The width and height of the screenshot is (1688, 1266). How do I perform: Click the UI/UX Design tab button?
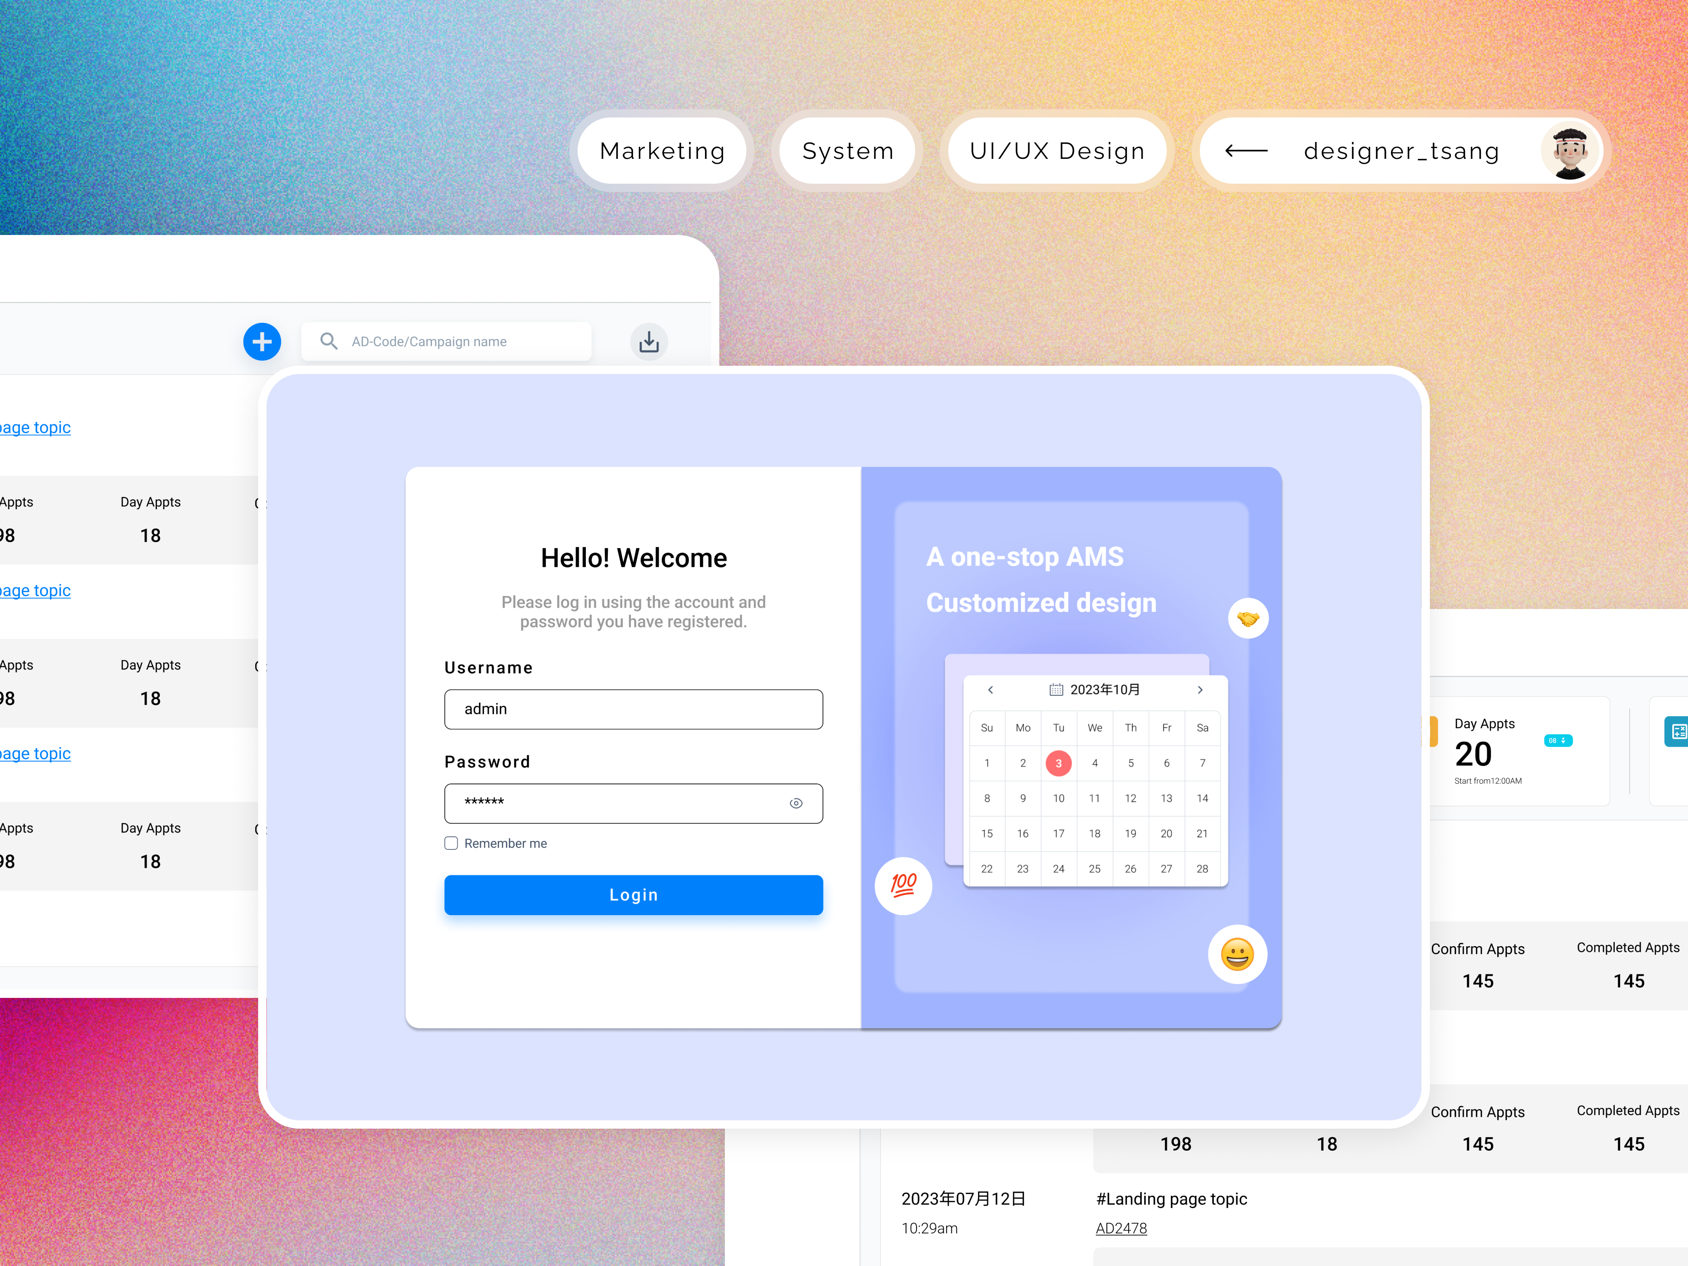(x=1057, y=149)
